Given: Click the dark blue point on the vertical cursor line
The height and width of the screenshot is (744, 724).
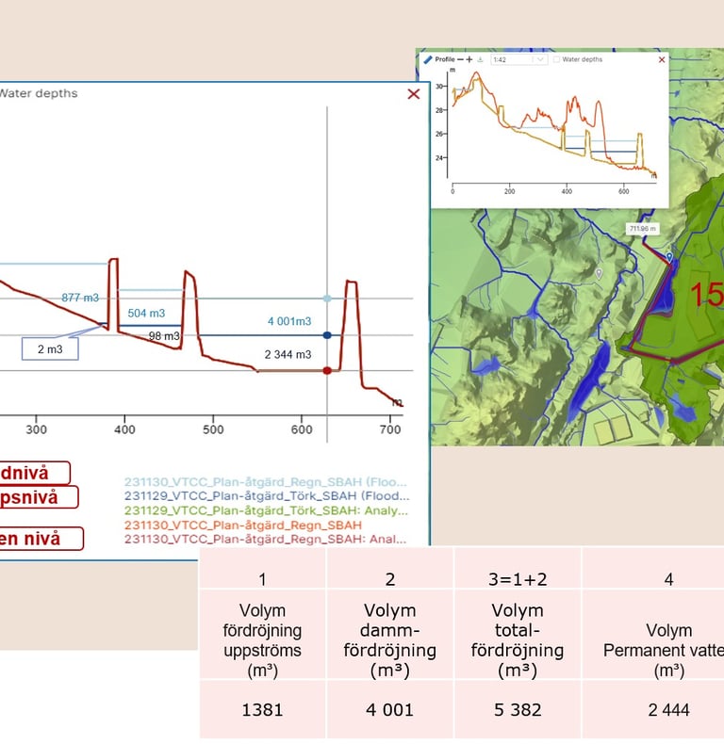Looking at the screenshot, I should pos(327,335).
